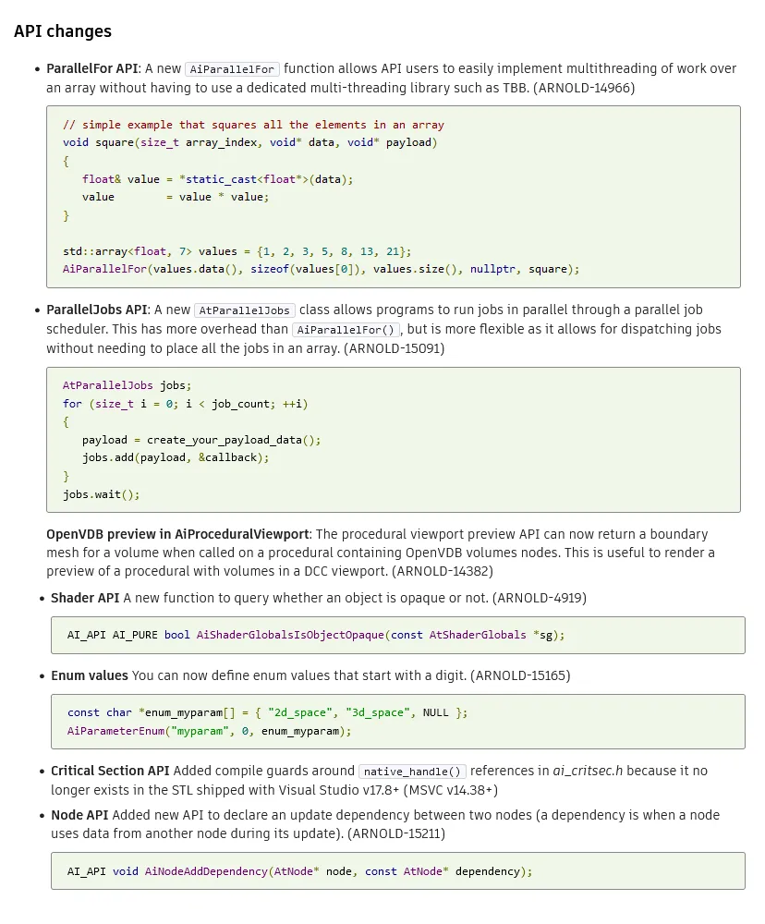The width and height of the screenshot is (765, 924).
Task: Click the native_handle() inline code tag
Action: (x=413, y=771)
